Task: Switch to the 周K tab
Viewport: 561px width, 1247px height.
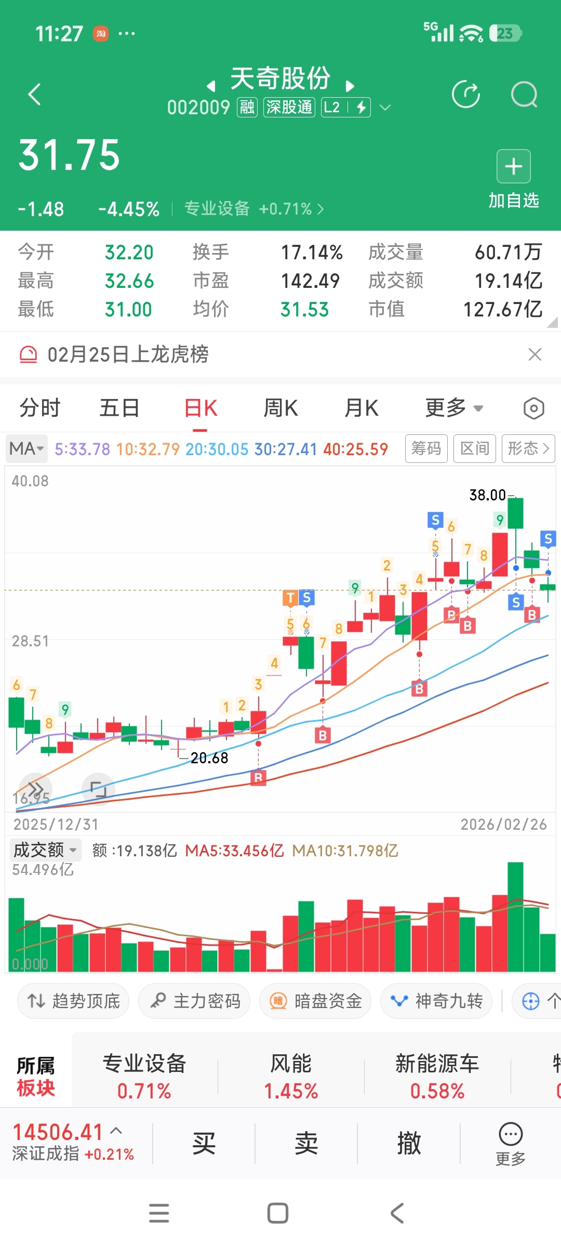Action: coord(280,408)
